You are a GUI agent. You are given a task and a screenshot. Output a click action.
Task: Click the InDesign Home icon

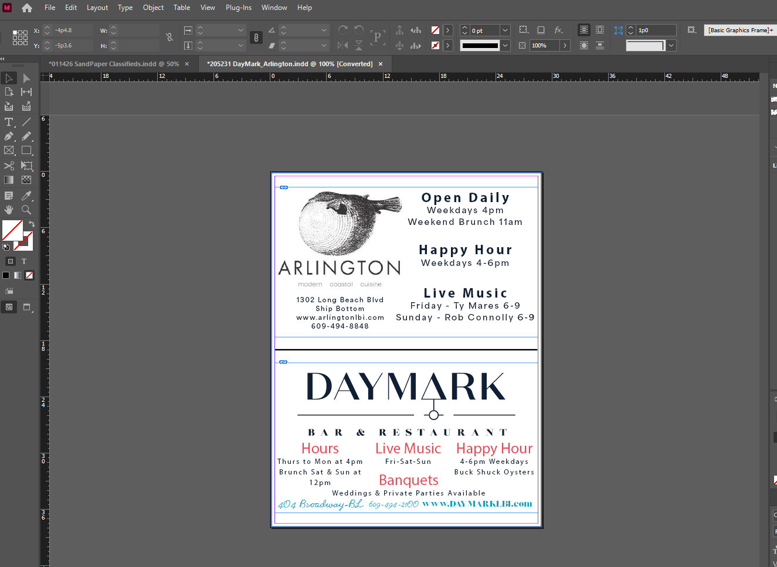[27, 8]
